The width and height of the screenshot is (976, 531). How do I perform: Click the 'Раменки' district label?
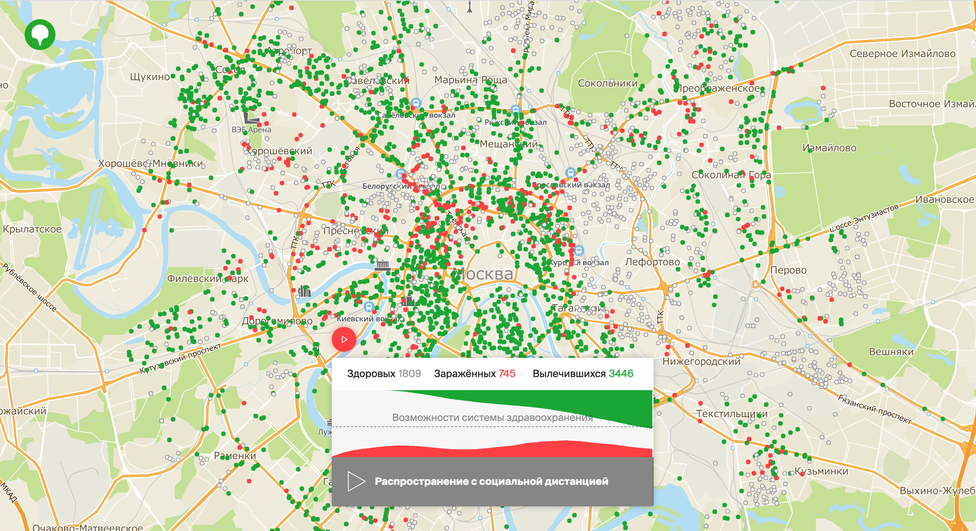[x=235, y=456]
